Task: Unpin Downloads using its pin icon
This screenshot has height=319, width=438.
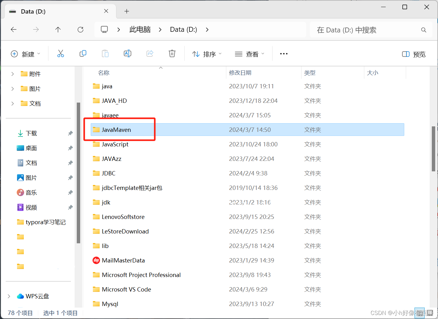Action: tap(70, 133)
